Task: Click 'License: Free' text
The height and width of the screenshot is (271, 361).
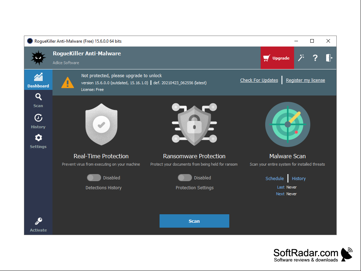Action: click(92, 90)
